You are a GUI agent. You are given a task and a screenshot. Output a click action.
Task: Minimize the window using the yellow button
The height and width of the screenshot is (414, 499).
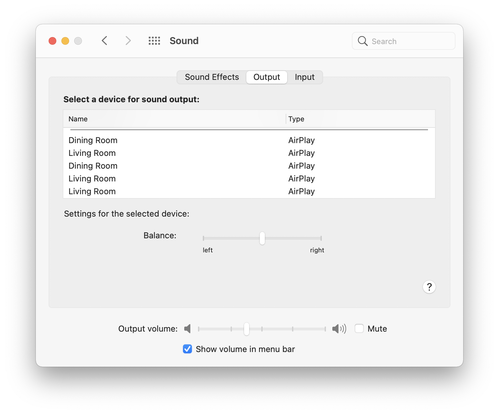[x=65, y=41]
